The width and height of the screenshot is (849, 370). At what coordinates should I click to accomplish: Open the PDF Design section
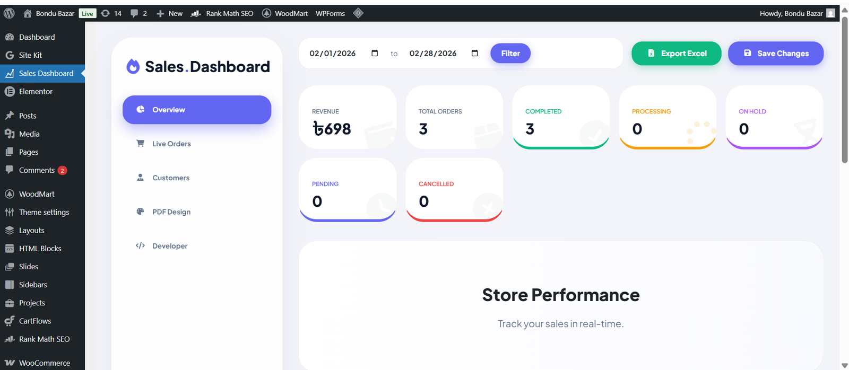tap(171, 212)
